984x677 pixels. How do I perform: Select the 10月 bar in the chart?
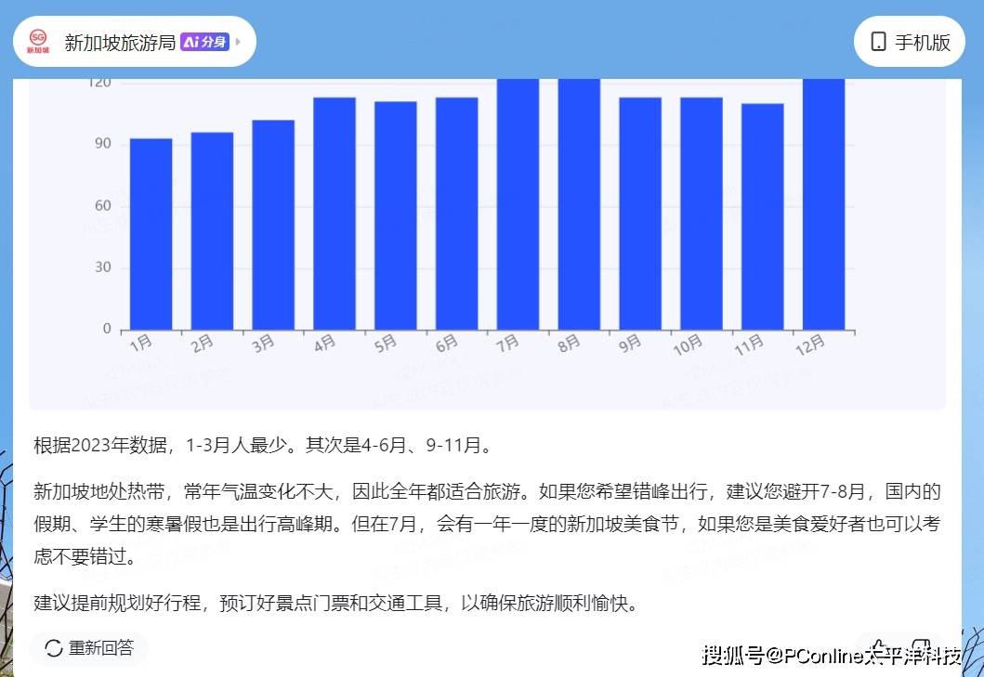(x=702, y=214)
